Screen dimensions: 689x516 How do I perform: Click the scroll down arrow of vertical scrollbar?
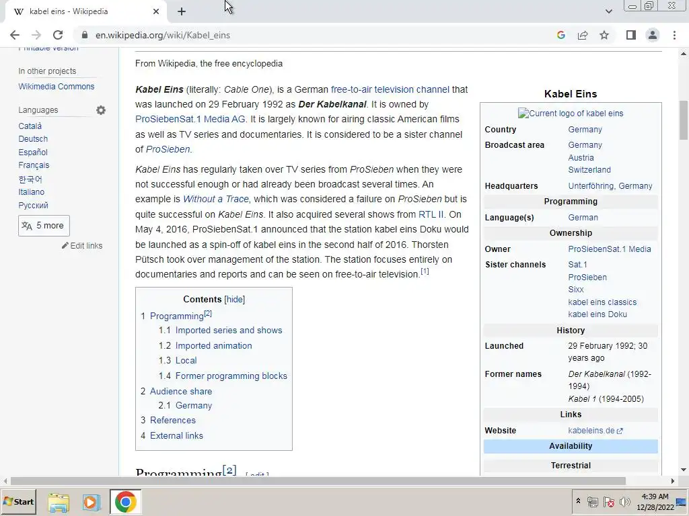pyautogui.click(x=684, y=470)
